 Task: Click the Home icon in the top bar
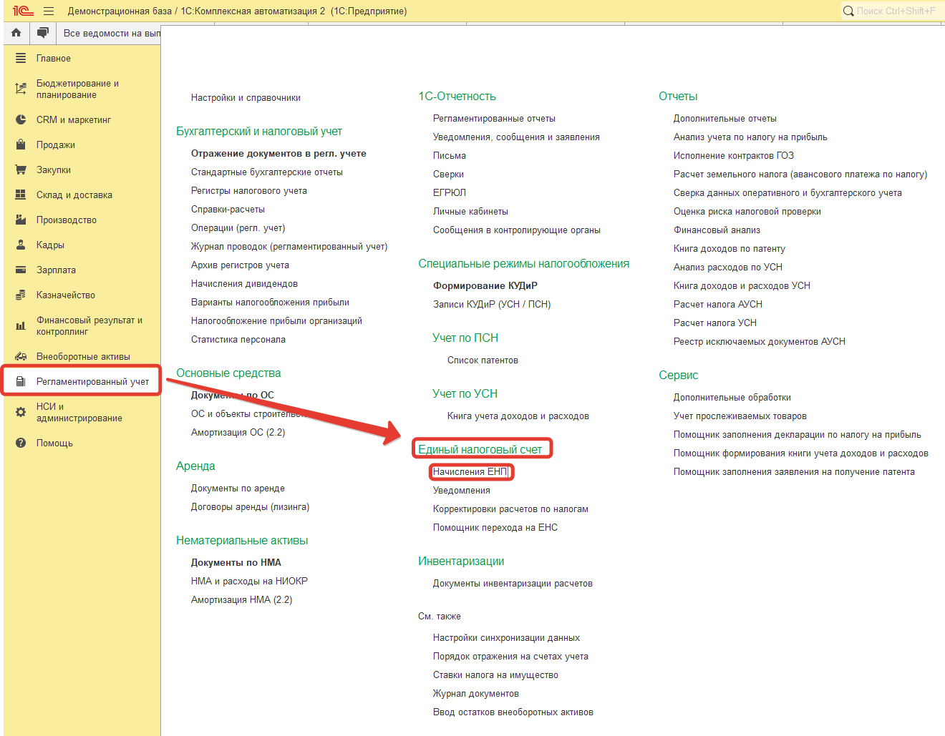[16, 33]
